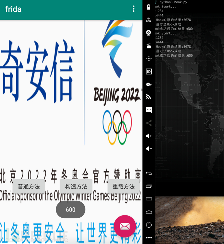Click the four-arrow remote control icon
This screenshot has height=244, width=224.
[x=149, y=59]
